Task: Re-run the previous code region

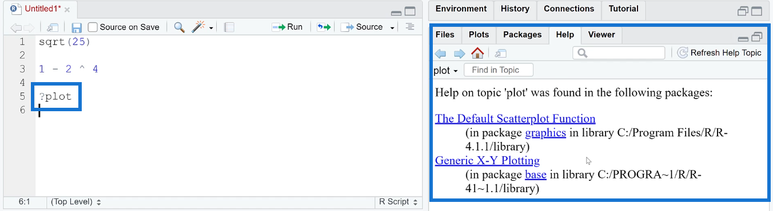Action: point(324,27)
